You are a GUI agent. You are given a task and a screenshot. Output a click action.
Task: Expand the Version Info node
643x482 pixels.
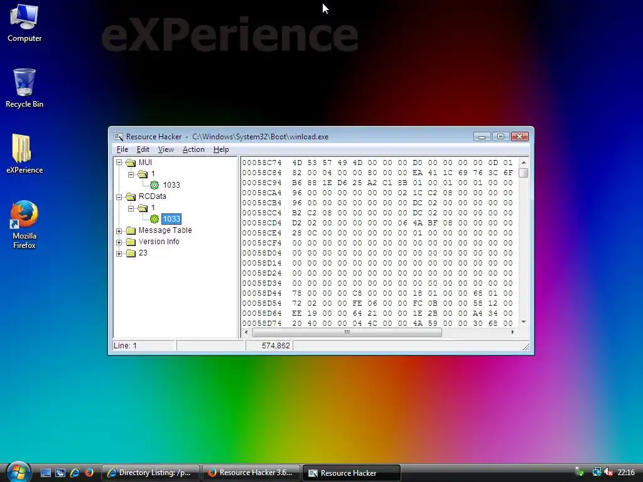[x=119, y=242]
